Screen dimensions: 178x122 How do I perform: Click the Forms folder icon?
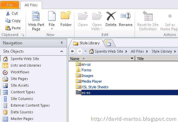pyautogui.click(x=78, y=70)
